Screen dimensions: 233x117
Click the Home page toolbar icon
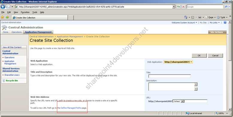186,17
